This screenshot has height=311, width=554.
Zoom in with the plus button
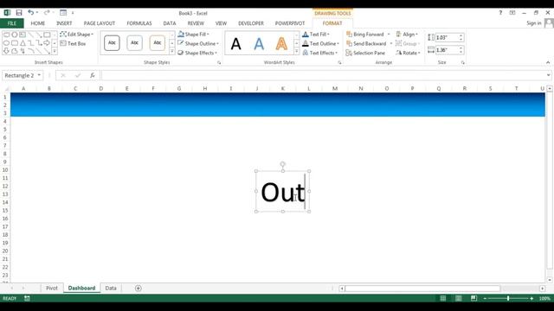(531, 298)
